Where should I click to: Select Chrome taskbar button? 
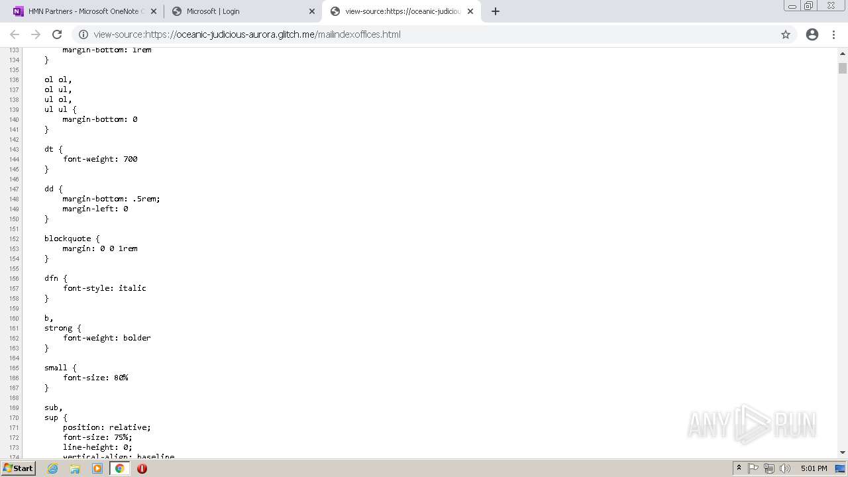pyautogui.click(x=120, y=468)
